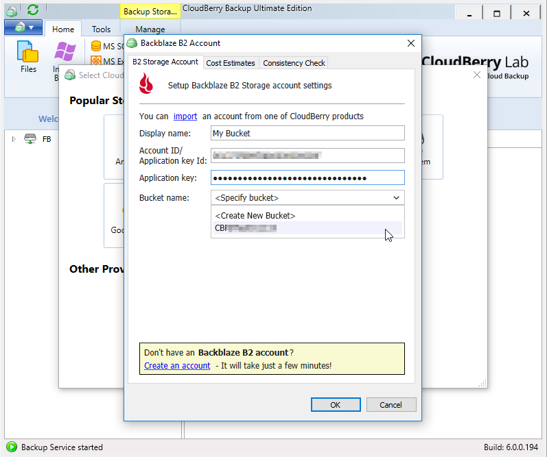Click the Don't have a Backblaze B2 account text
The height and width of the screenshot is (457, 547).
[219, 352]
